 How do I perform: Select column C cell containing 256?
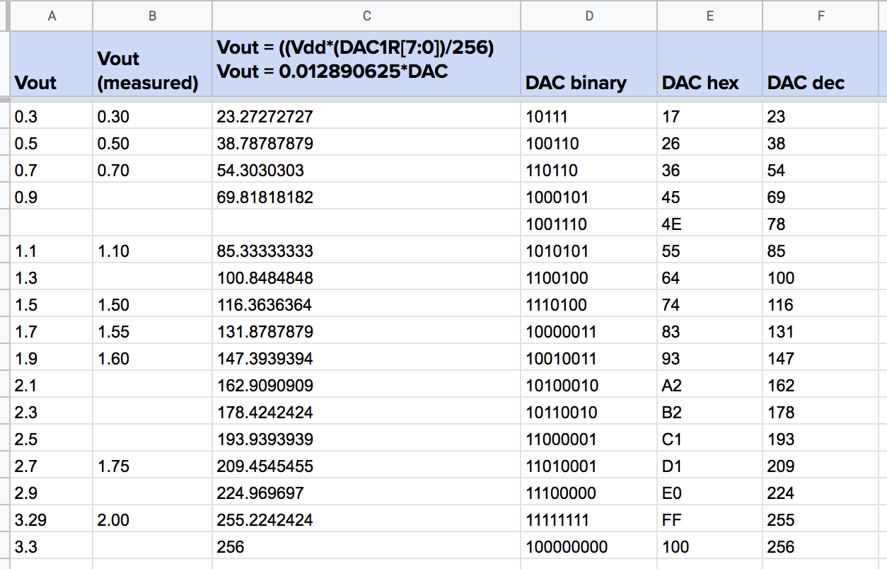[x=366, y=547]
